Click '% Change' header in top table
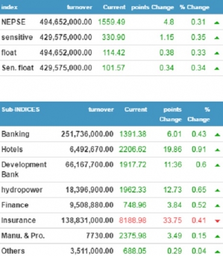The height and width of the screenshot is (256, 223). 195,7
